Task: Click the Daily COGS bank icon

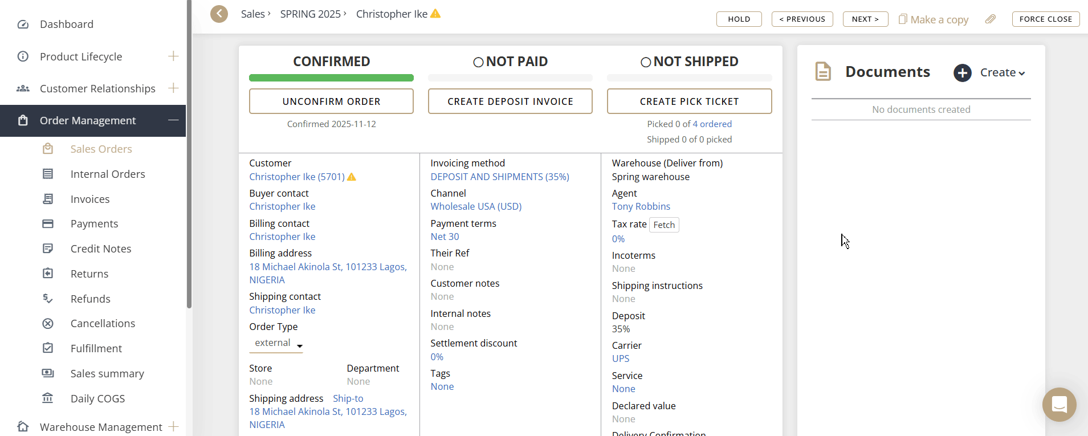Action: pyautogui.click(x=48, y=398)
